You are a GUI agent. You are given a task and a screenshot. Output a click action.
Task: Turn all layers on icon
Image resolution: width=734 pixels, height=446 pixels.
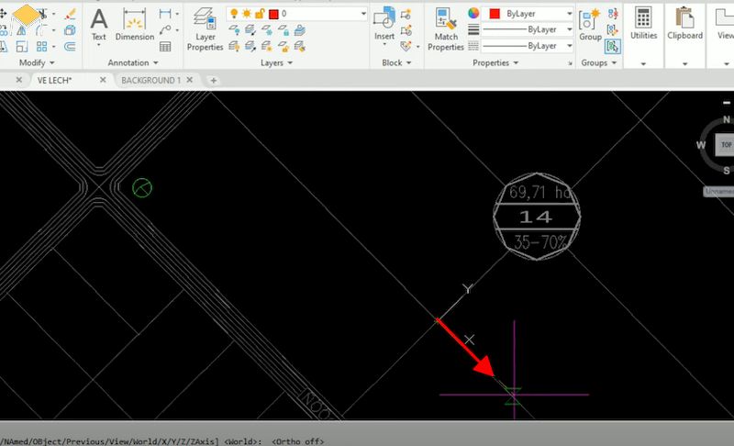click(235, 46)
